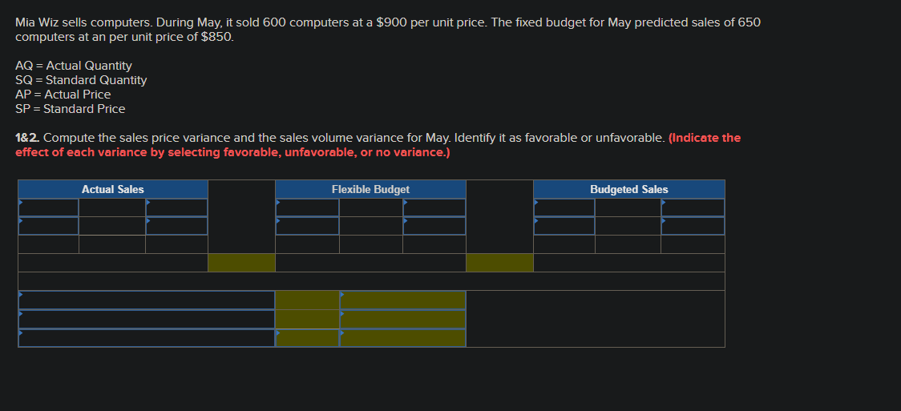Click the '1&2.' question number
Screen dimensions: 901x411
pyautogui.click(x=27, y=138)
